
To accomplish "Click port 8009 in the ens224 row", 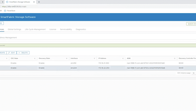I will tap(181, 68).
